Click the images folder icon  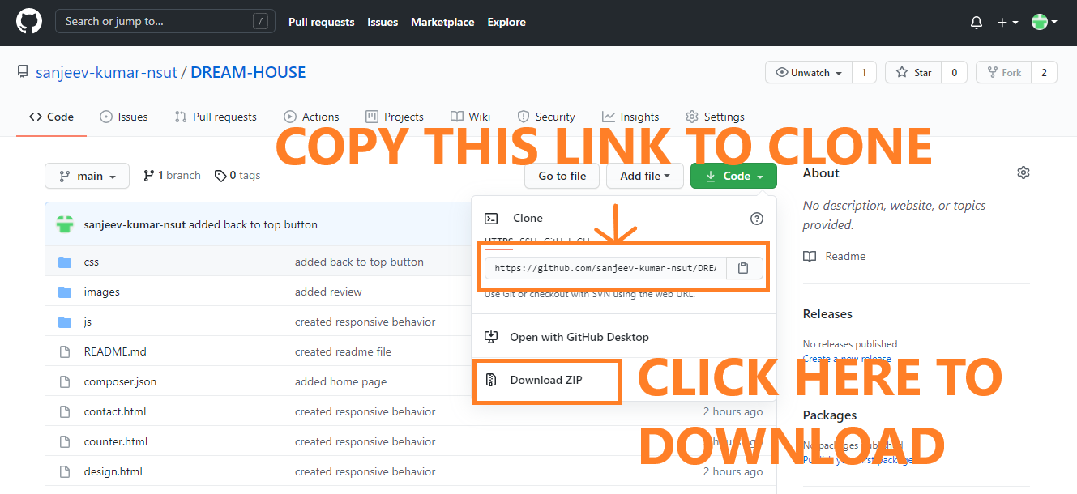click(x=65, y=292)
